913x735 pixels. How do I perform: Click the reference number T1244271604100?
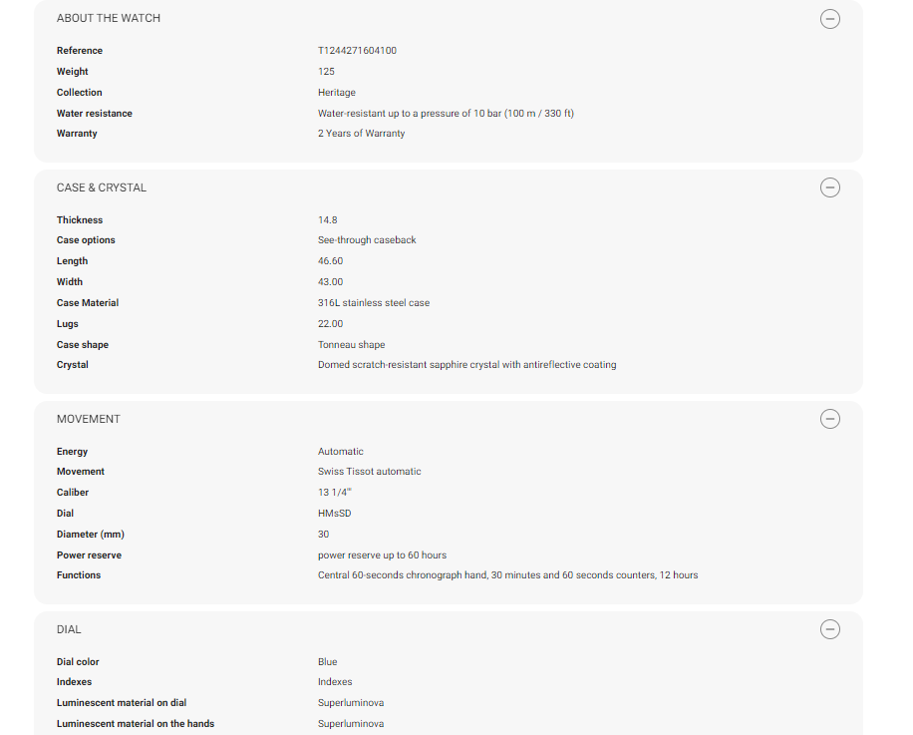(357, 51)
